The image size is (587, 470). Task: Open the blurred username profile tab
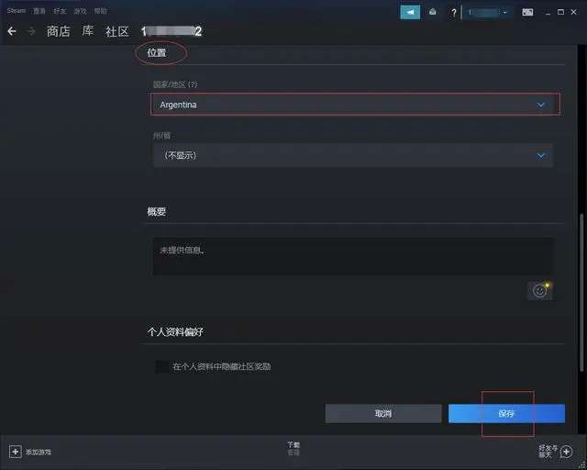pos(172,31)
